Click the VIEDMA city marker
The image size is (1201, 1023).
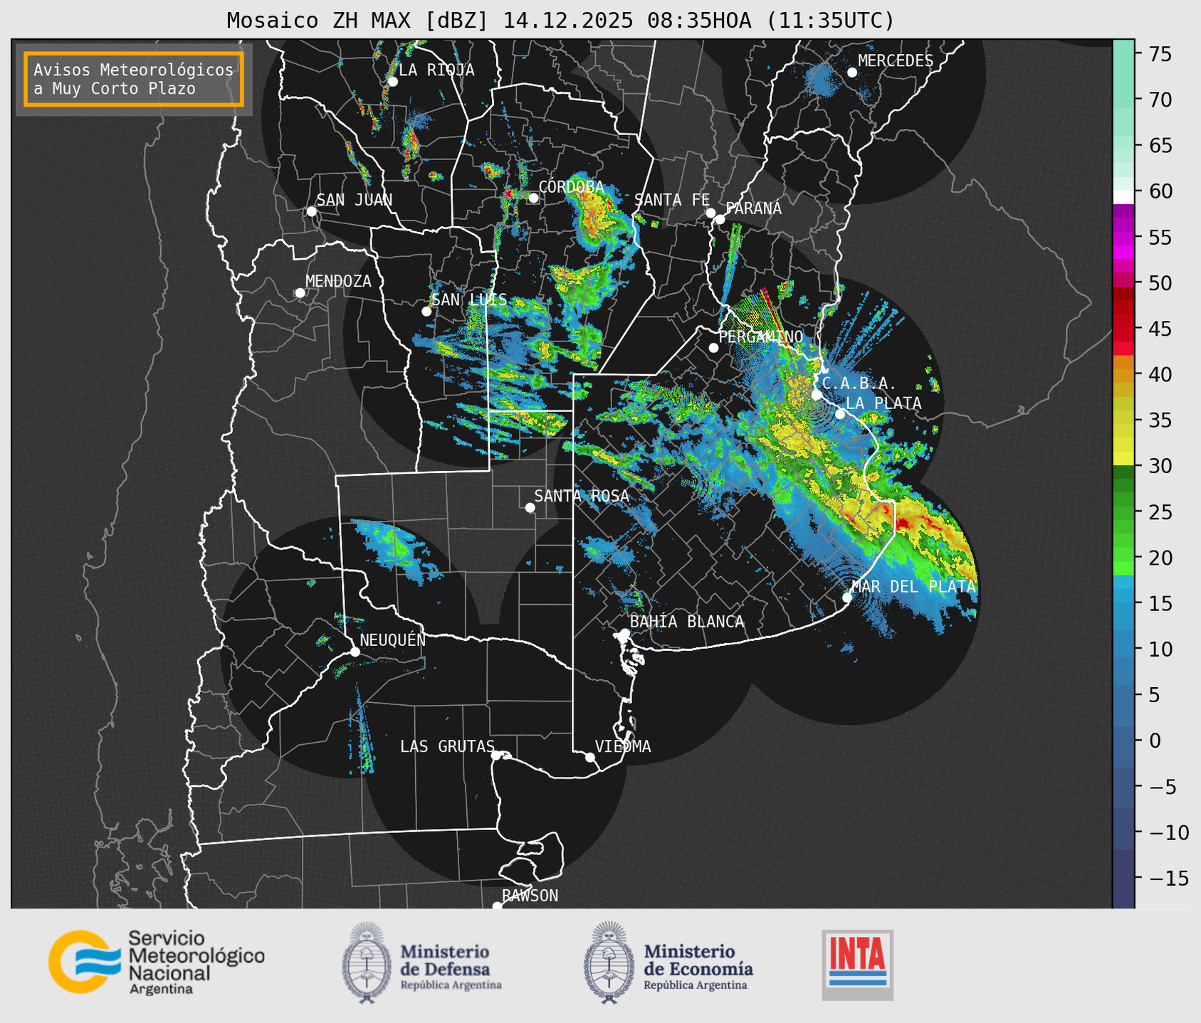coord(590,757)
